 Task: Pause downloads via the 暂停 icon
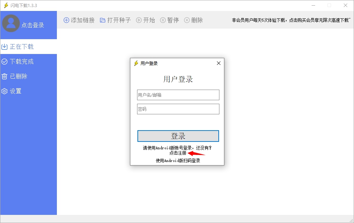(163, 20)
